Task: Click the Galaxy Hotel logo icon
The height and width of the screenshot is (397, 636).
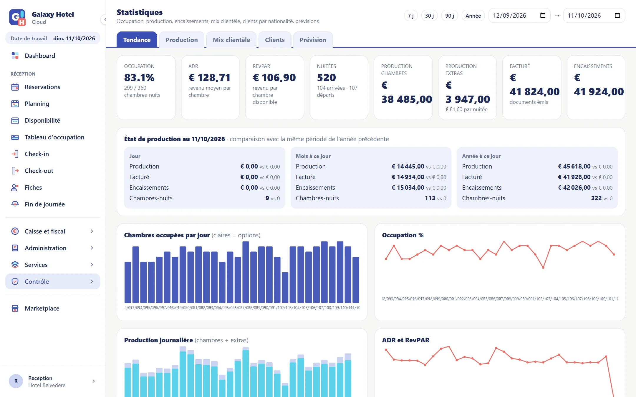Action: tap(17, 17)
